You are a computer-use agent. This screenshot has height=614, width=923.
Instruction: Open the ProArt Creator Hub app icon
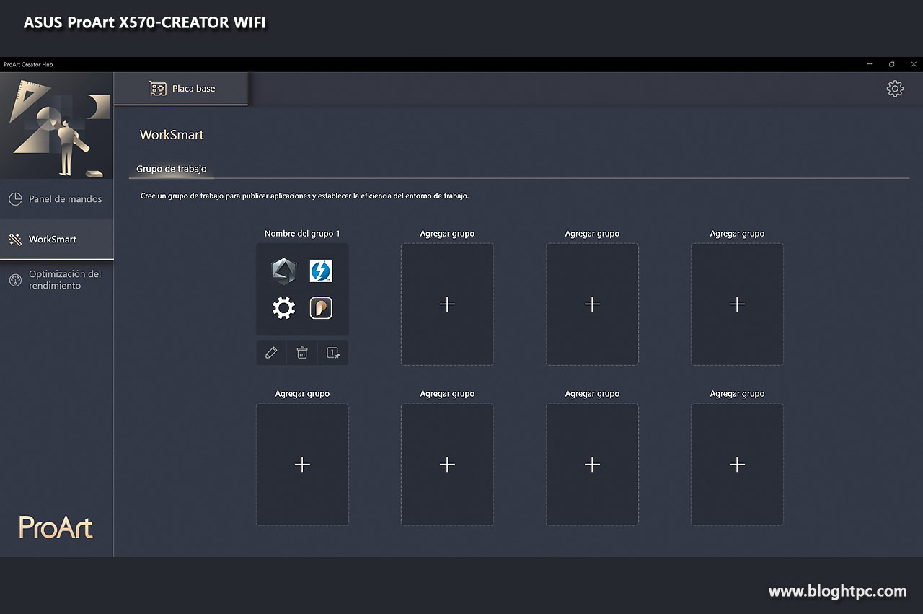pyautogui.click(x=320, y=307)
